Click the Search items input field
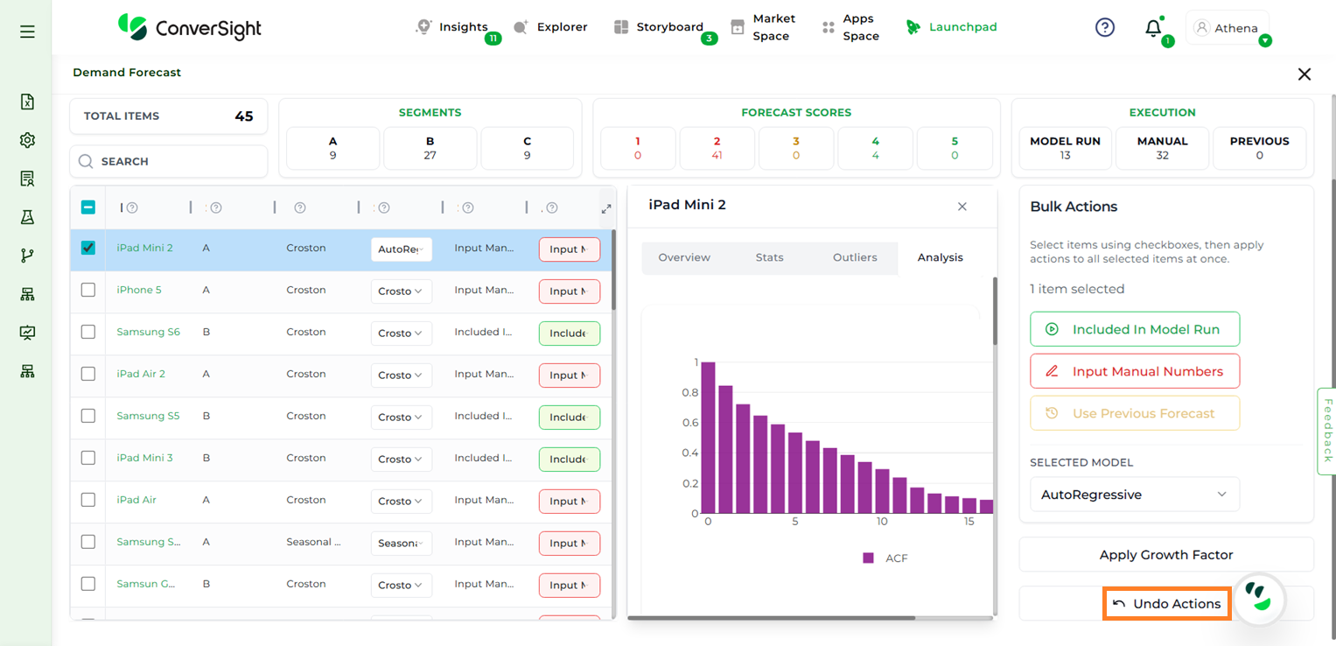Image resolution: width=1336 pixels, height=646 pixels. pos(168,161)
